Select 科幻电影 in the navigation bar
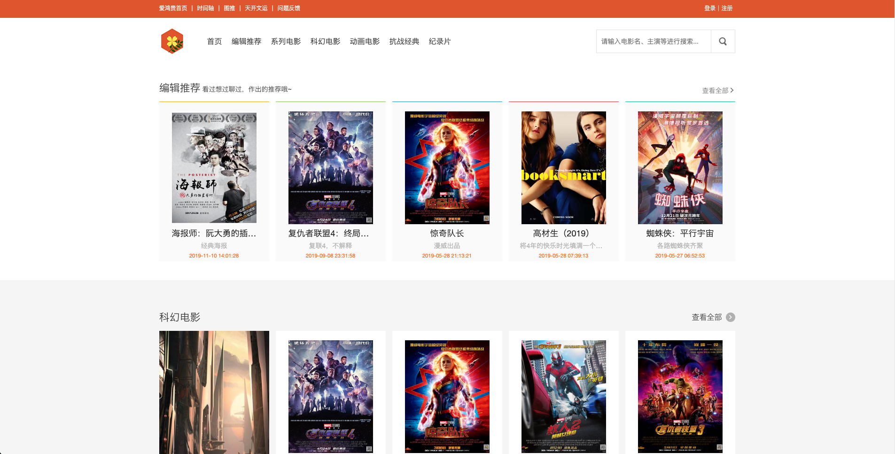 (x=325, y=41)
